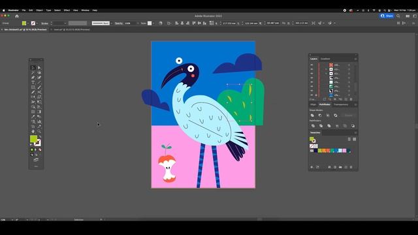This screenshot has height=235, width=418.
Task: Click Exclude in Pathfinder Shape Modes
Action: click(x=335, y=116)
